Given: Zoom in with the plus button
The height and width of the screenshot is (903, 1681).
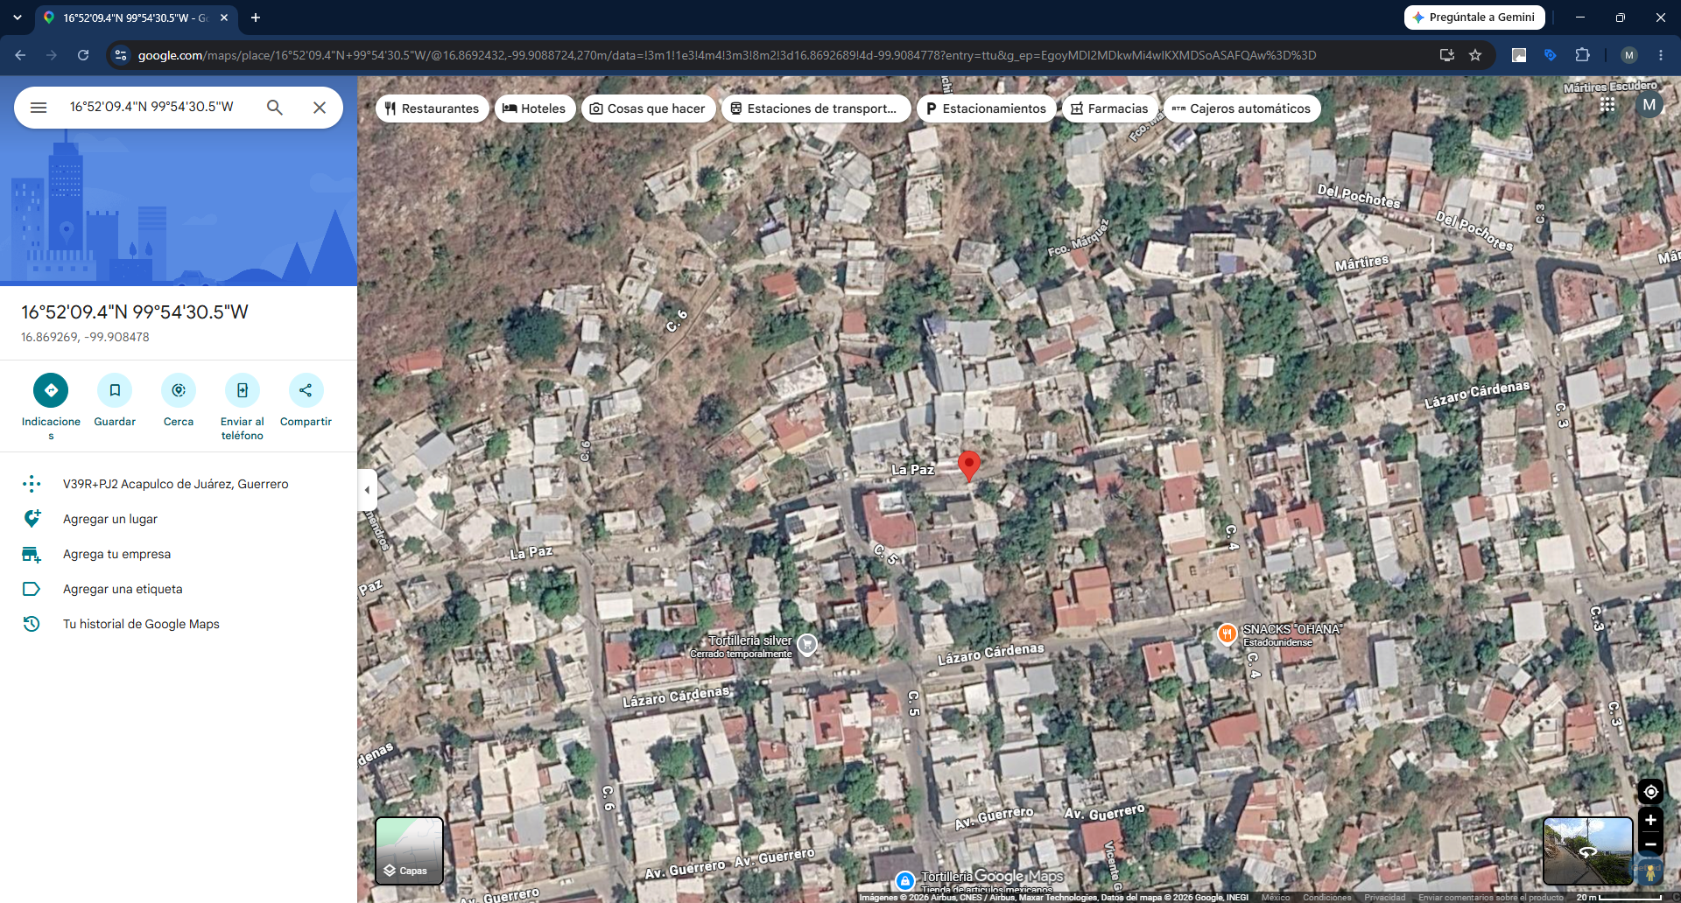Looking at the screenshot, I should point(1650,820).
